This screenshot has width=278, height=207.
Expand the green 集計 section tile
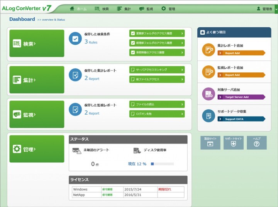(37, 80)
